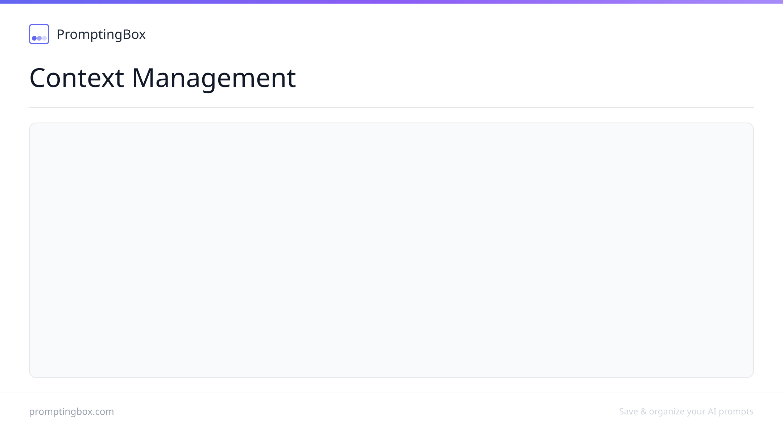The image size is (783, 435).
Task: Click the purple gradient bar at top
Action: tap(391, 2)
